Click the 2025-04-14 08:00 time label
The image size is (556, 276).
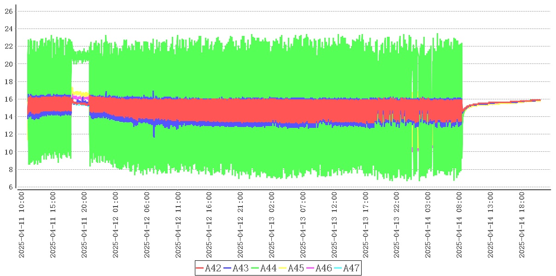459,225
